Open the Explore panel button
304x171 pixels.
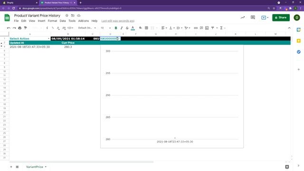[287, 167]
